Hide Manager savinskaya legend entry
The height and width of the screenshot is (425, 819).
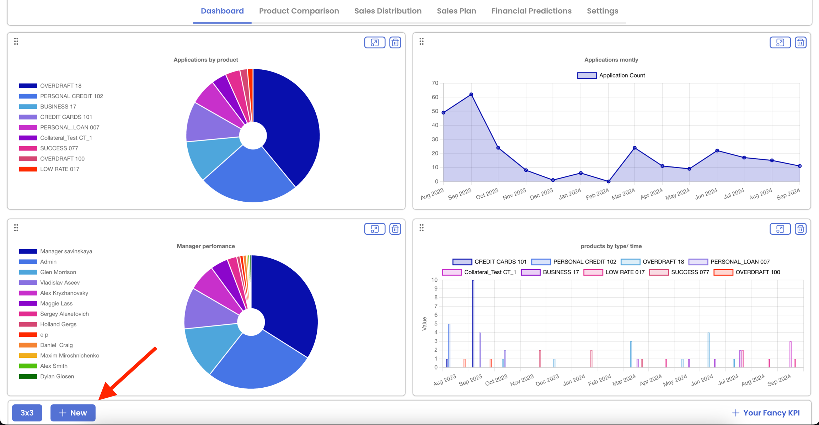click(x=66, y=251)
